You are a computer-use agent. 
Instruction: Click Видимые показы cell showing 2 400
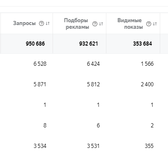[147, 84]
